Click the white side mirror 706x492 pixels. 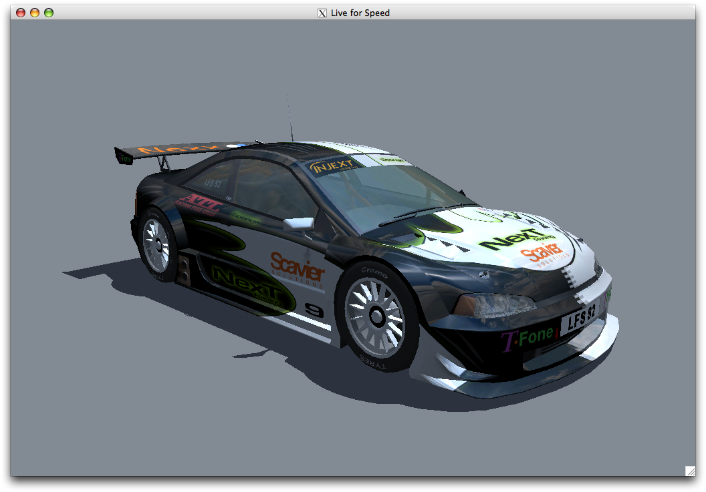299,223
